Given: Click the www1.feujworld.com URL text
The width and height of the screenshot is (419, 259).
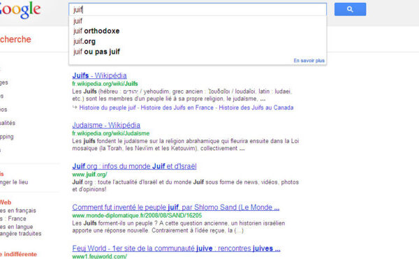Looking at the screenshot, I should (99, 256).
